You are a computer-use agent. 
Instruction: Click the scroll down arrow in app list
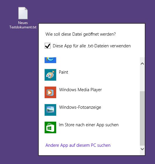[x=142, y=149]
